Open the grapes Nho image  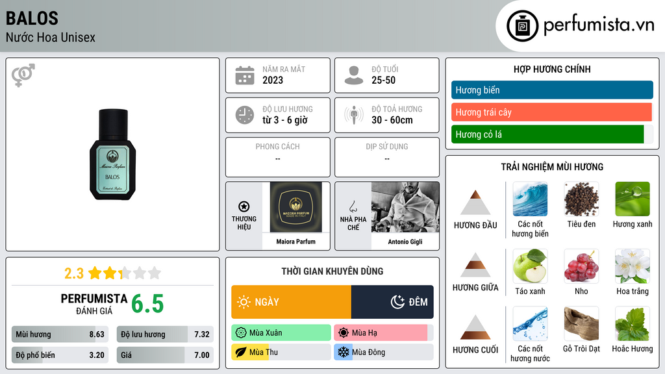click(x=581, y=266)
